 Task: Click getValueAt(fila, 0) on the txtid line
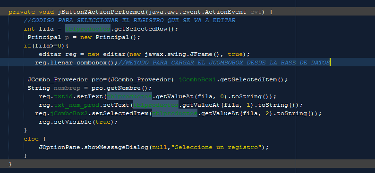pos(190,97)
